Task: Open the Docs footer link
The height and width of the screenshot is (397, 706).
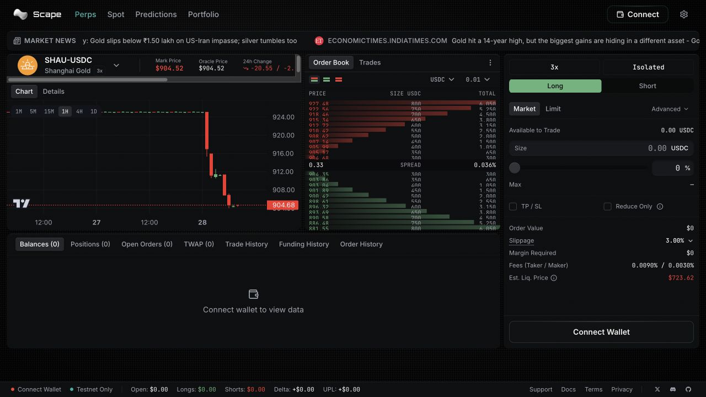Action: tap(568, 389)
